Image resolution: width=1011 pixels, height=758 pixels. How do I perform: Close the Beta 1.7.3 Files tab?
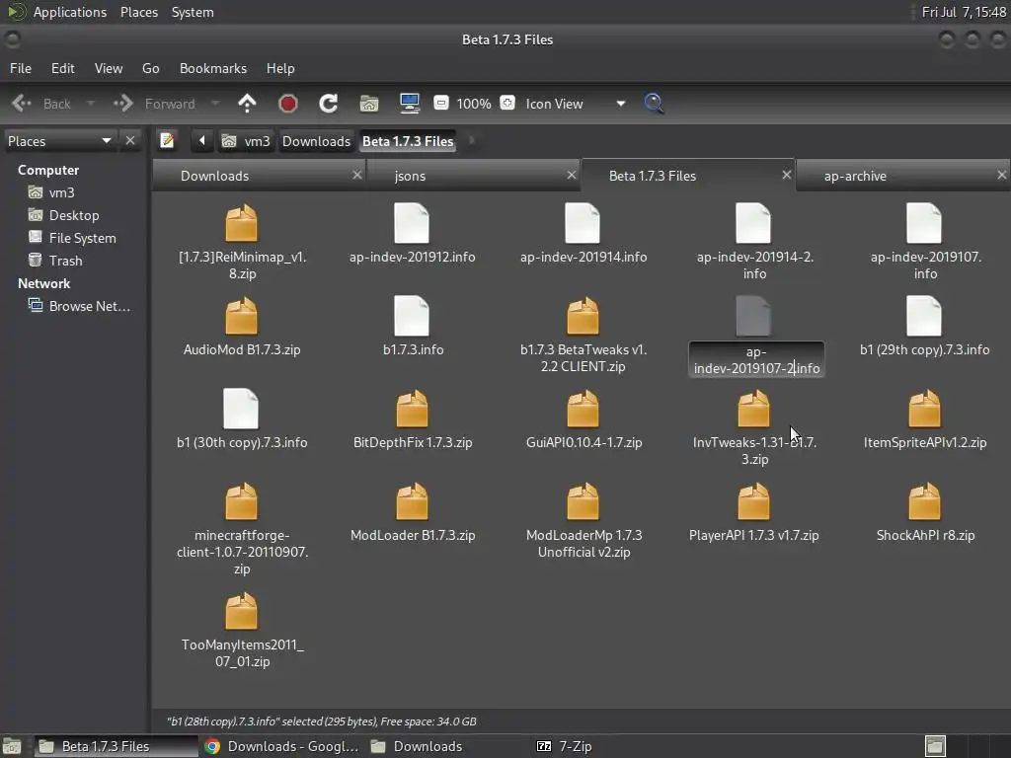787,175
